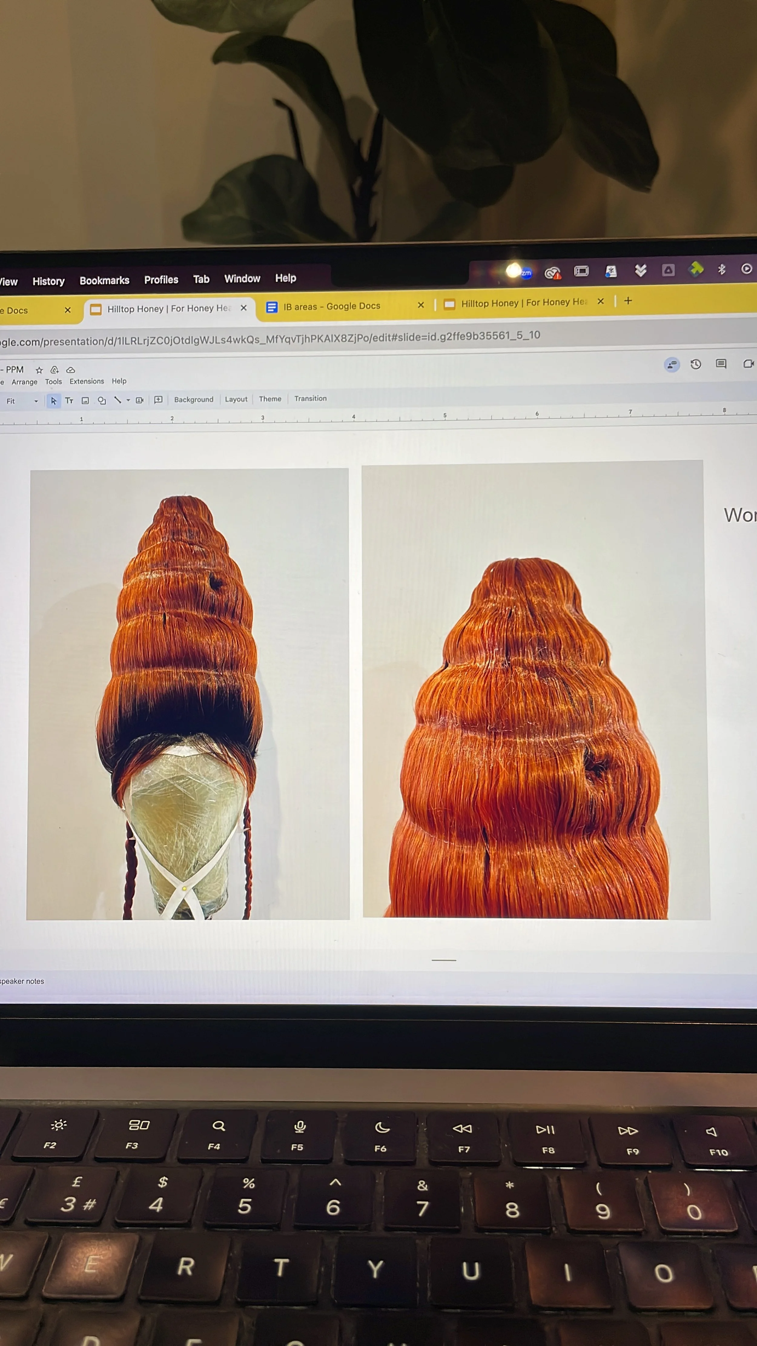Open the Arrange menu
This screenshot has height=1346, width=757.
(25, 382)
